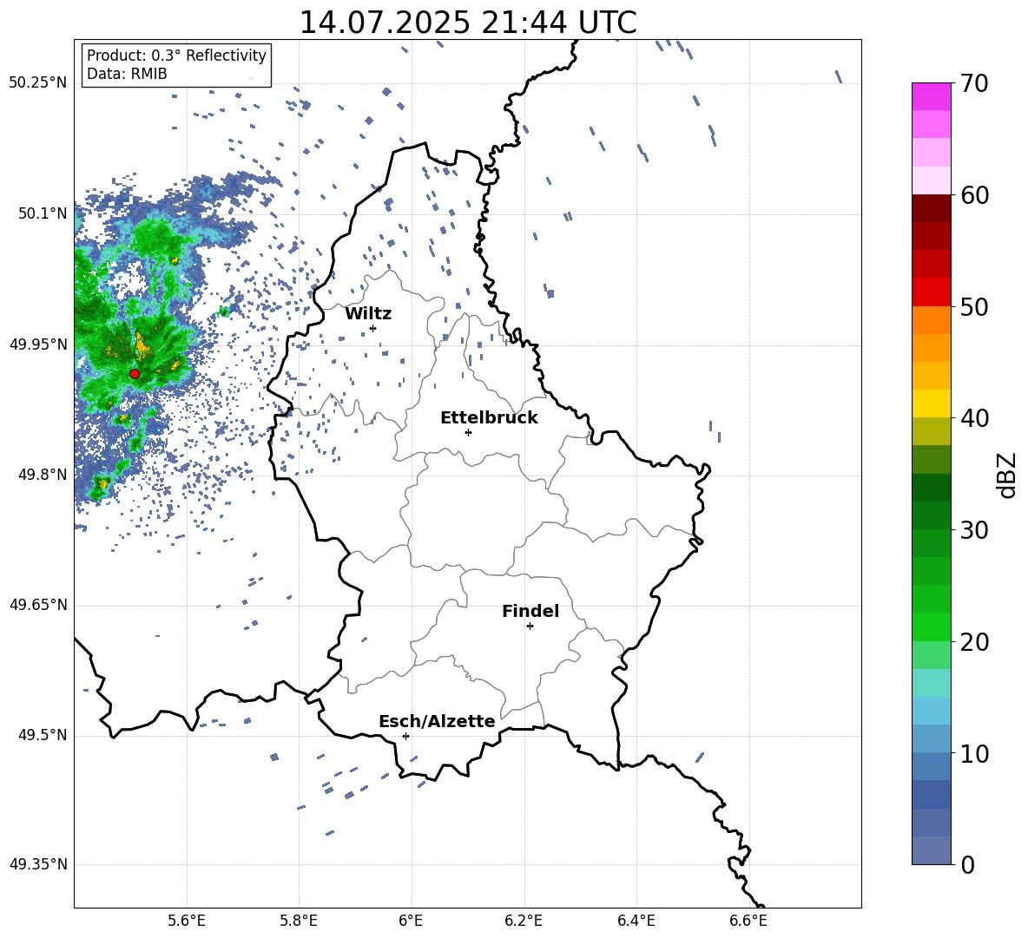
Task: Click the "49.5°N" latitude label
Action: click(x=43, y=735)
